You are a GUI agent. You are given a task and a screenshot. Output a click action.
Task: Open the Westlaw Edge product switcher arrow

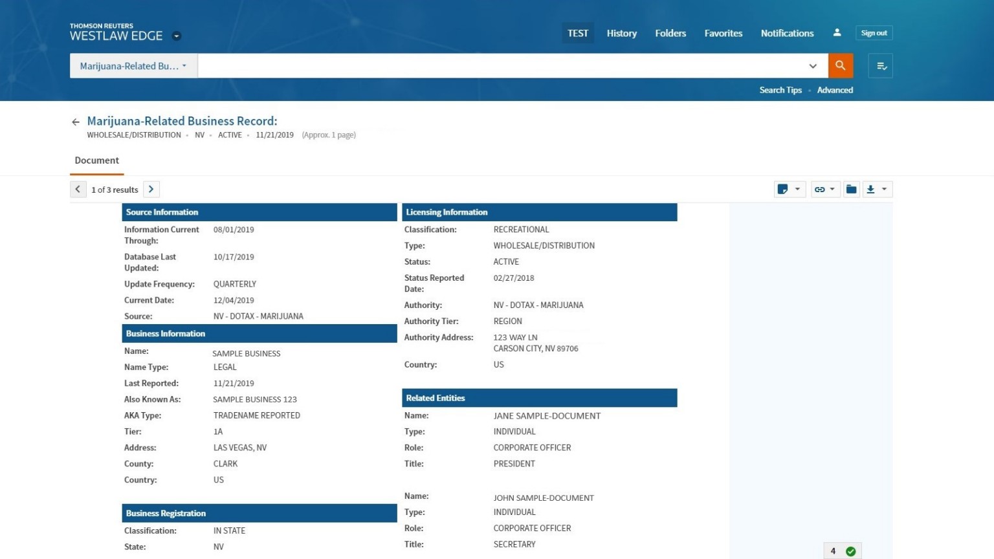coord(177,36)
